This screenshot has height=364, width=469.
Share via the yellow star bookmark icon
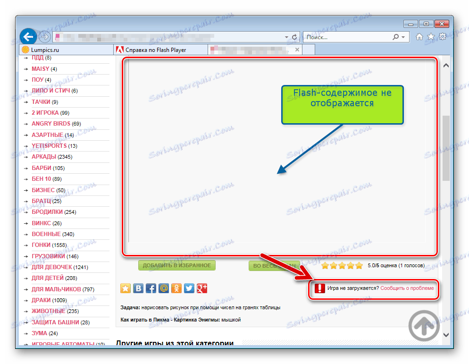pos(126,288)
